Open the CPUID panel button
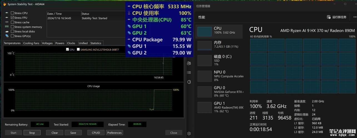Image resolution: width=357 pixels, height=138 pixels. point(96,133)
